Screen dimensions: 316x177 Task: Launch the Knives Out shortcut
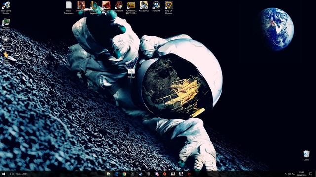[144, 6]
